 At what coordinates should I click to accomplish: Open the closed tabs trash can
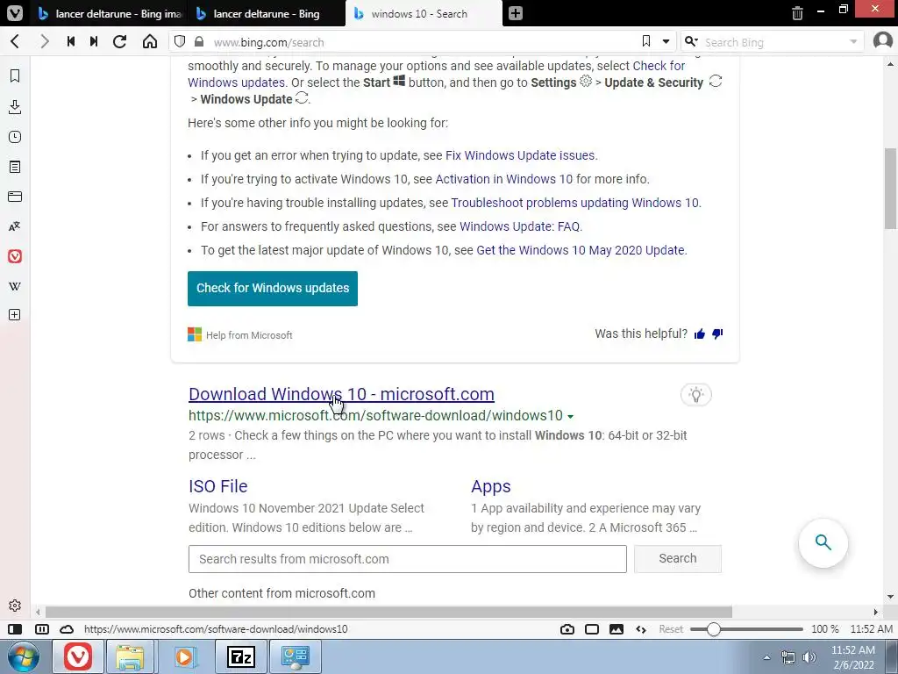click(797, 13)
